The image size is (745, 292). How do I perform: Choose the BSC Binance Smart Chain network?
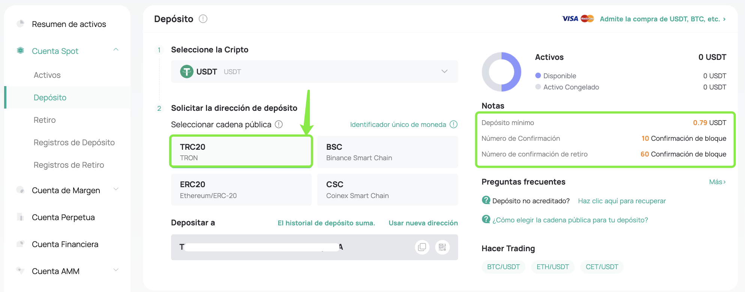[387, 152]
